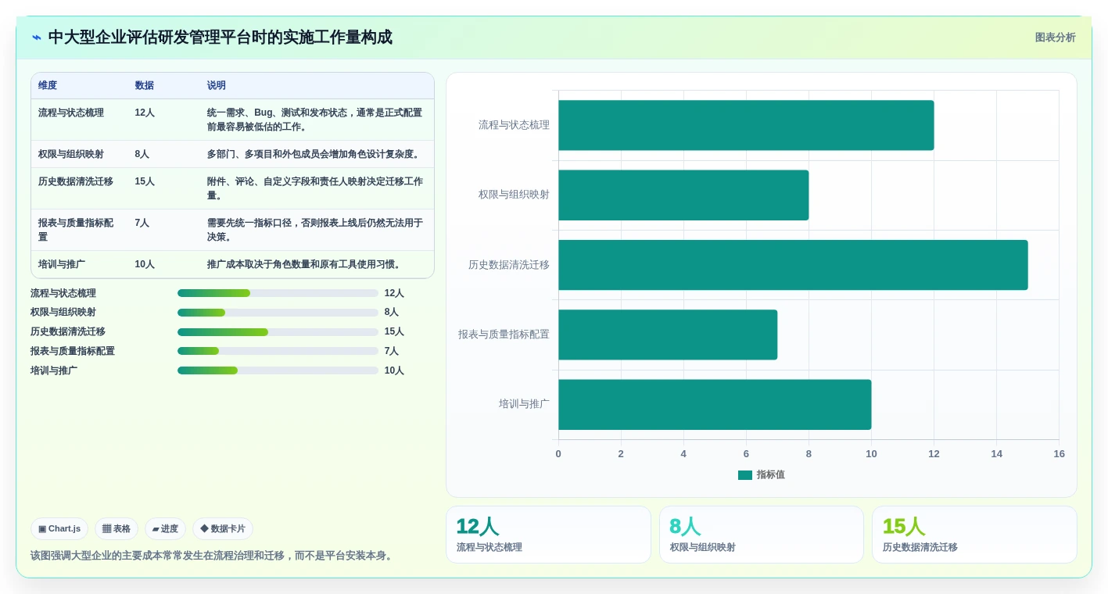
Task: Open the 15人 历史数据清洗迁移 data card
Action: [974, 535]
